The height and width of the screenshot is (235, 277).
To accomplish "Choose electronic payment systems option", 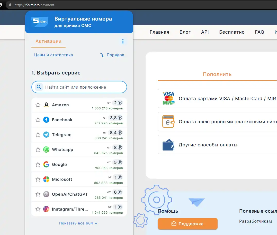I will (x=218, y=121).
